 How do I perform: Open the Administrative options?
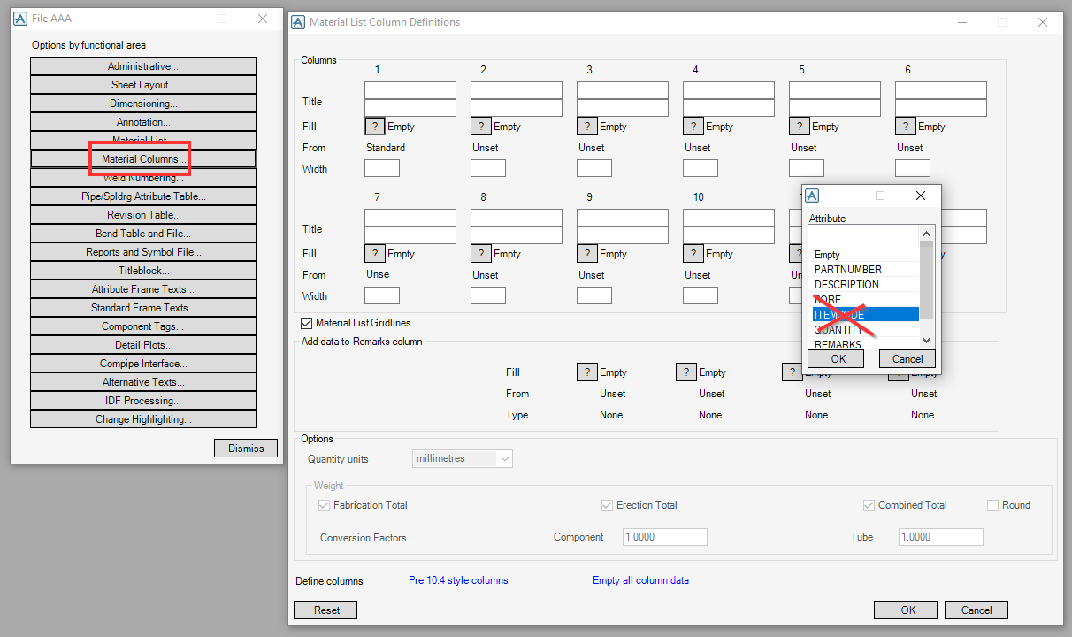143,66
